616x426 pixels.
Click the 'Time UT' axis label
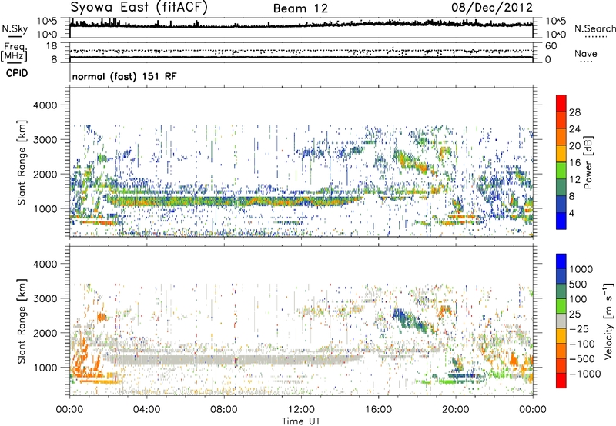[301, 421]
